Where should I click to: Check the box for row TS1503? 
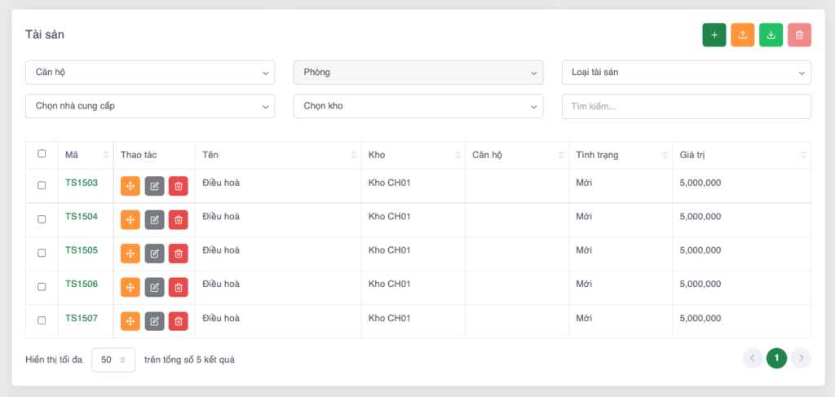42,186
